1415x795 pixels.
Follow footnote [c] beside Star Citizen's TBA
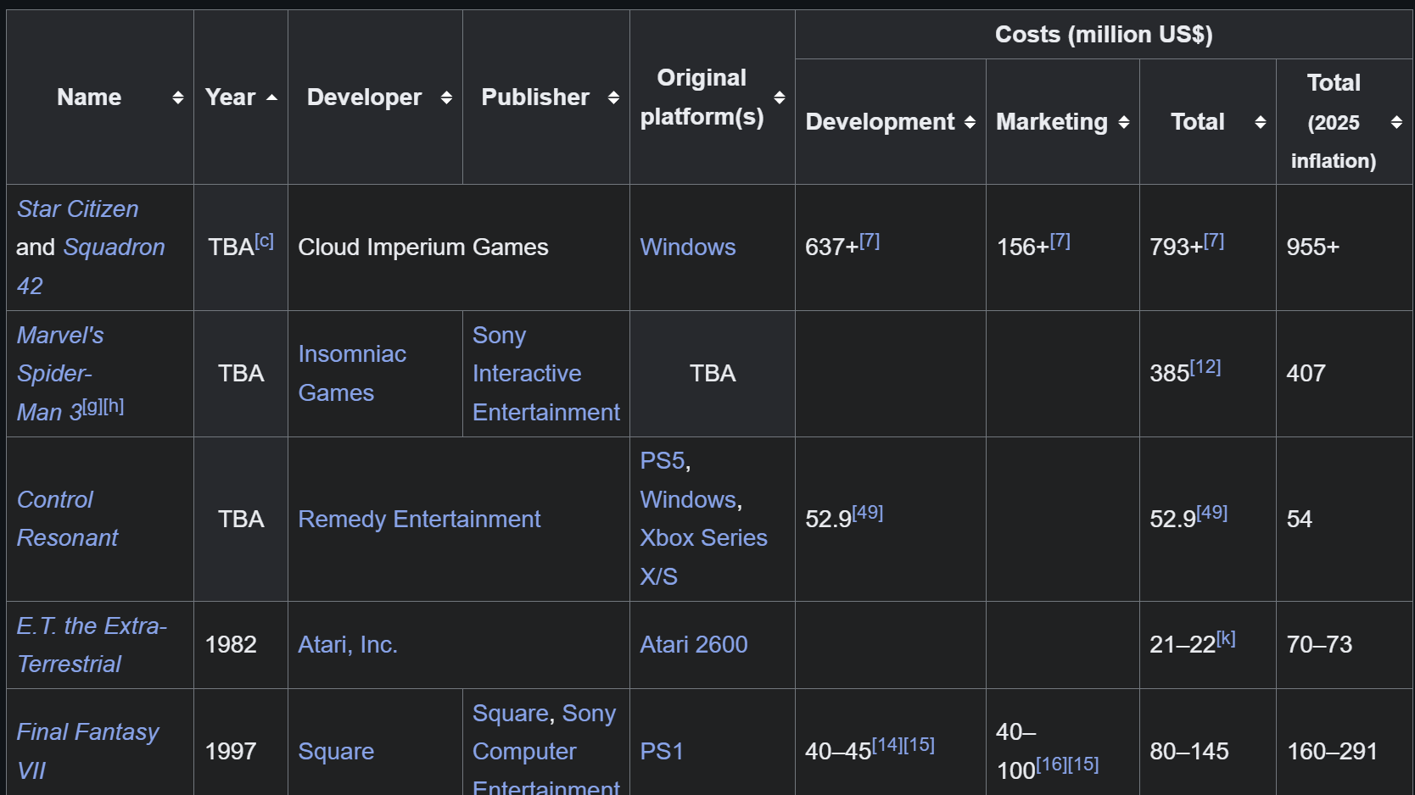265,241
